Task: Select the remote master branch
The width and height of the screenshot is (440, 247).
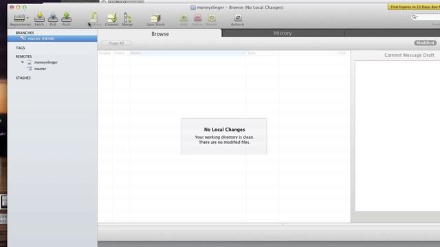Action: [x=40, y=69]
